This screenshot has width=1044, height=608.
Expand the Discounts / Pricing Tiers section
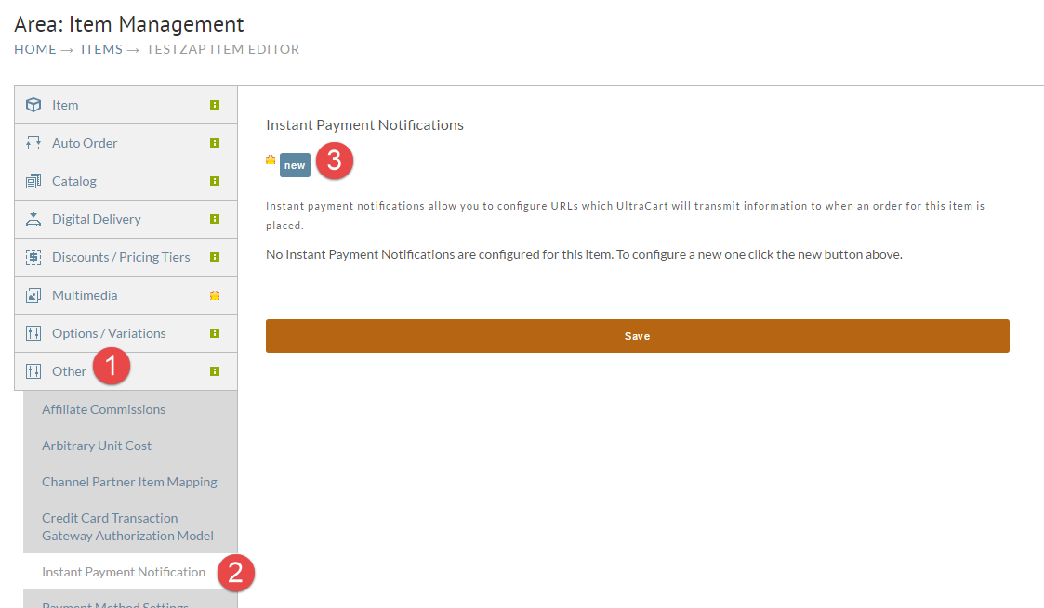click(x=126, y=257)
